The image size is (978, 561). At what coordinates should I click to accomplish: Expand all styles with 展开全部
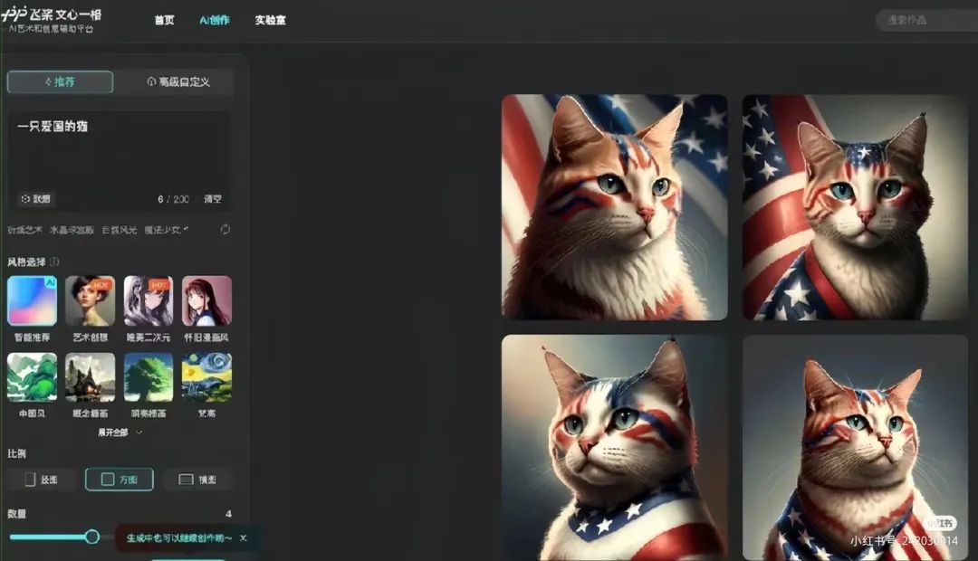pyautogui.click(x=120, y=432)
